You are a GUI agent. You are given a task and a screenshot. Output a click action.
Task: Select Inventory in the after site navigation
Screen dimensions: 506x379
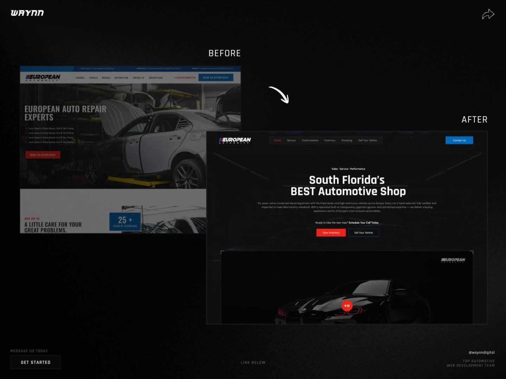[330, 140]
